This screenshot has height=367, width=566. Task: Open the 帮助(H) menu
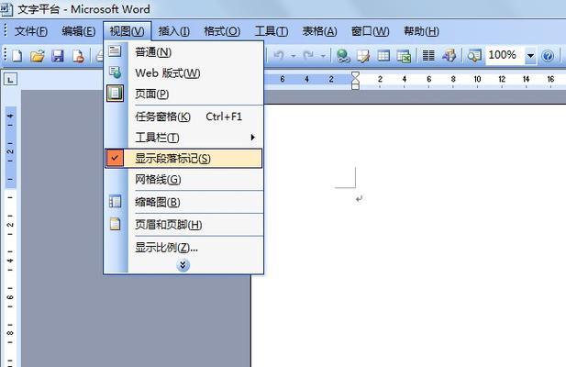[x=421, y=31]
